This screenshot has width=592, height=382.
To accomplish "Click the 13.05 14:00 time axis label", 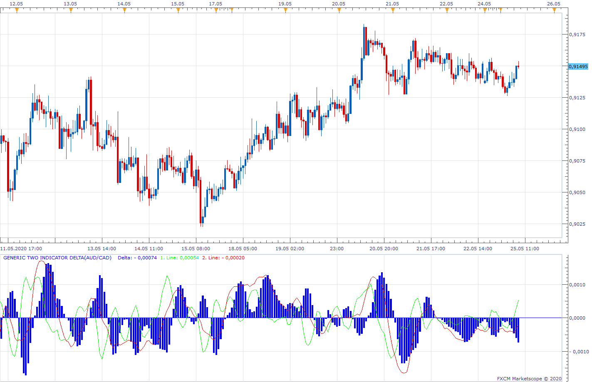I will coord(102,249).
